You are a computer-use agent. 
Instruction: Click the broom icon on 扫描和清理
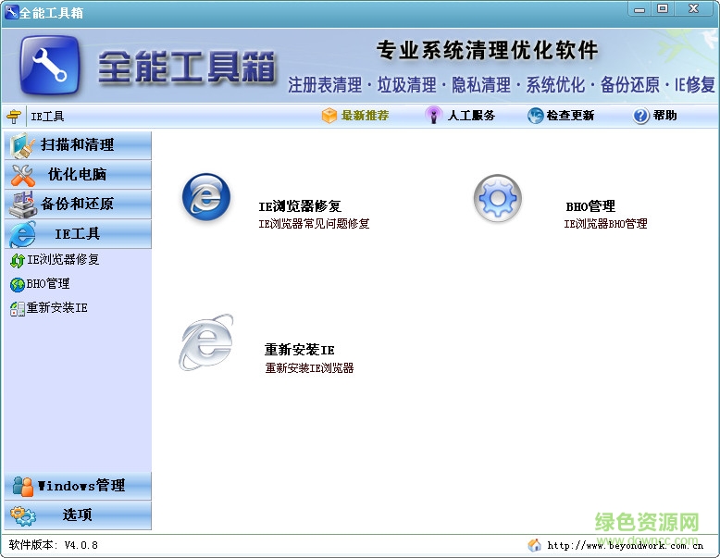[x=22, y=145]
